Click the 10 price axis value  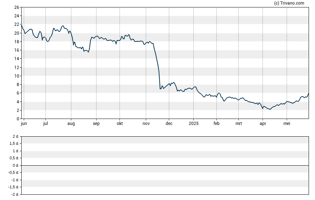(17, 76)
